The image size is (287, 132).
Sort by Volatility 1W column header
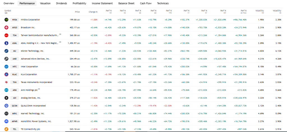point(260,12)
